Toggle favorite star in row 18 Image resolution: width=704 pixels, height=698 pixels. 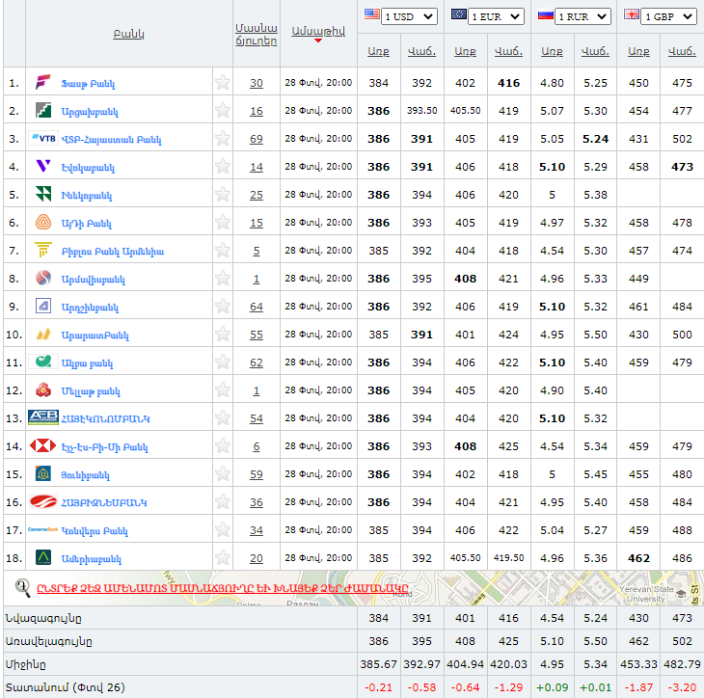click(222, 557)
